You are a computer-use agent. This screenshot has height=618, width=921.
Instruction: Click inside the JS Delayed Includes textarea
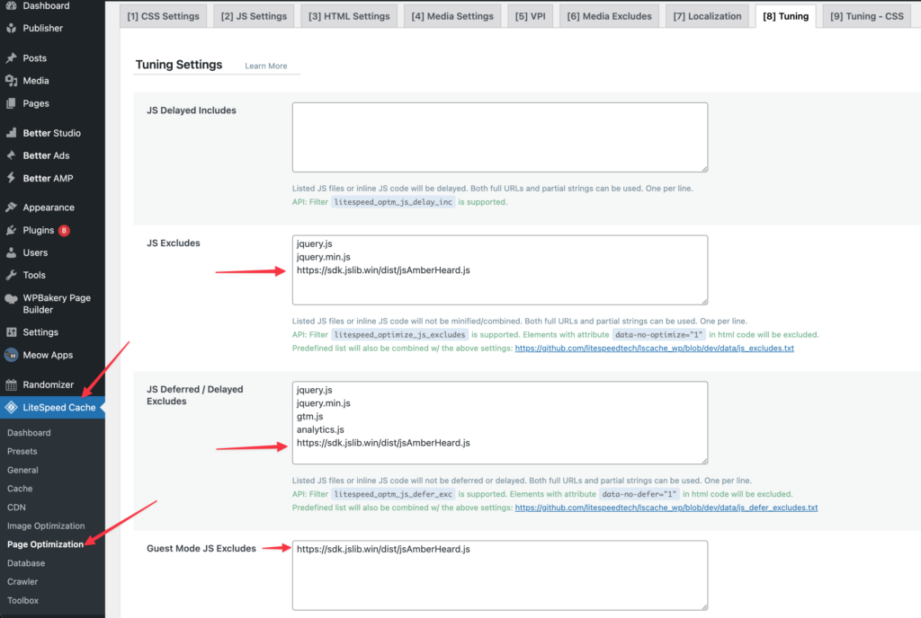click(x=500, y=137)
